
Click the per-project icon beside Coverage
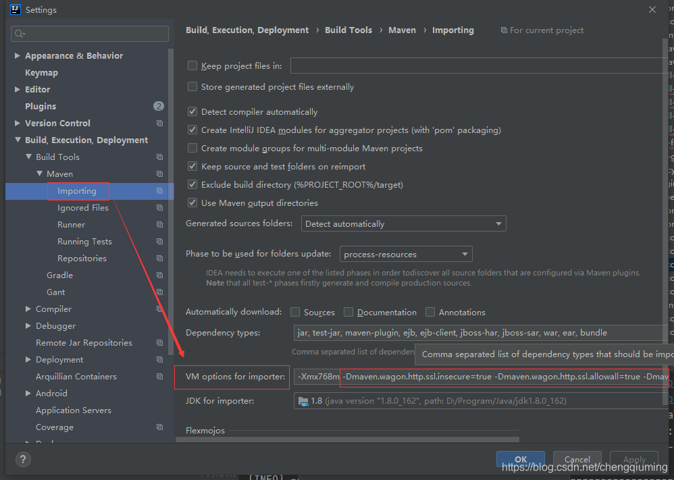[159, 427]
